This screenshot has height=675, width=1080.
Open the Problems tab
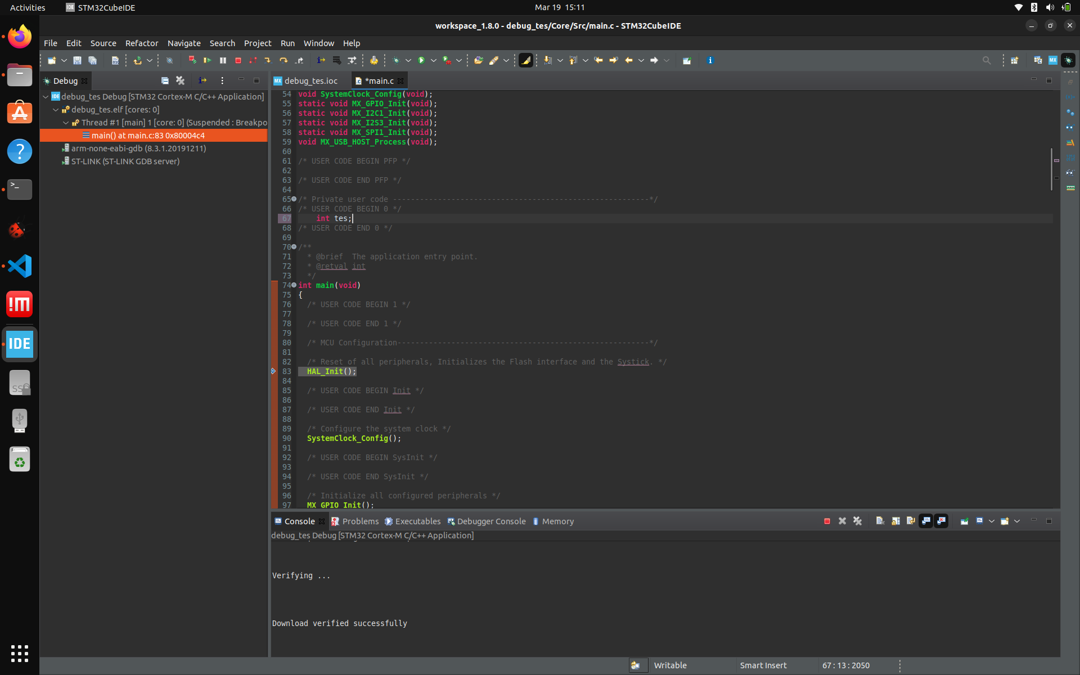point(355,521)
